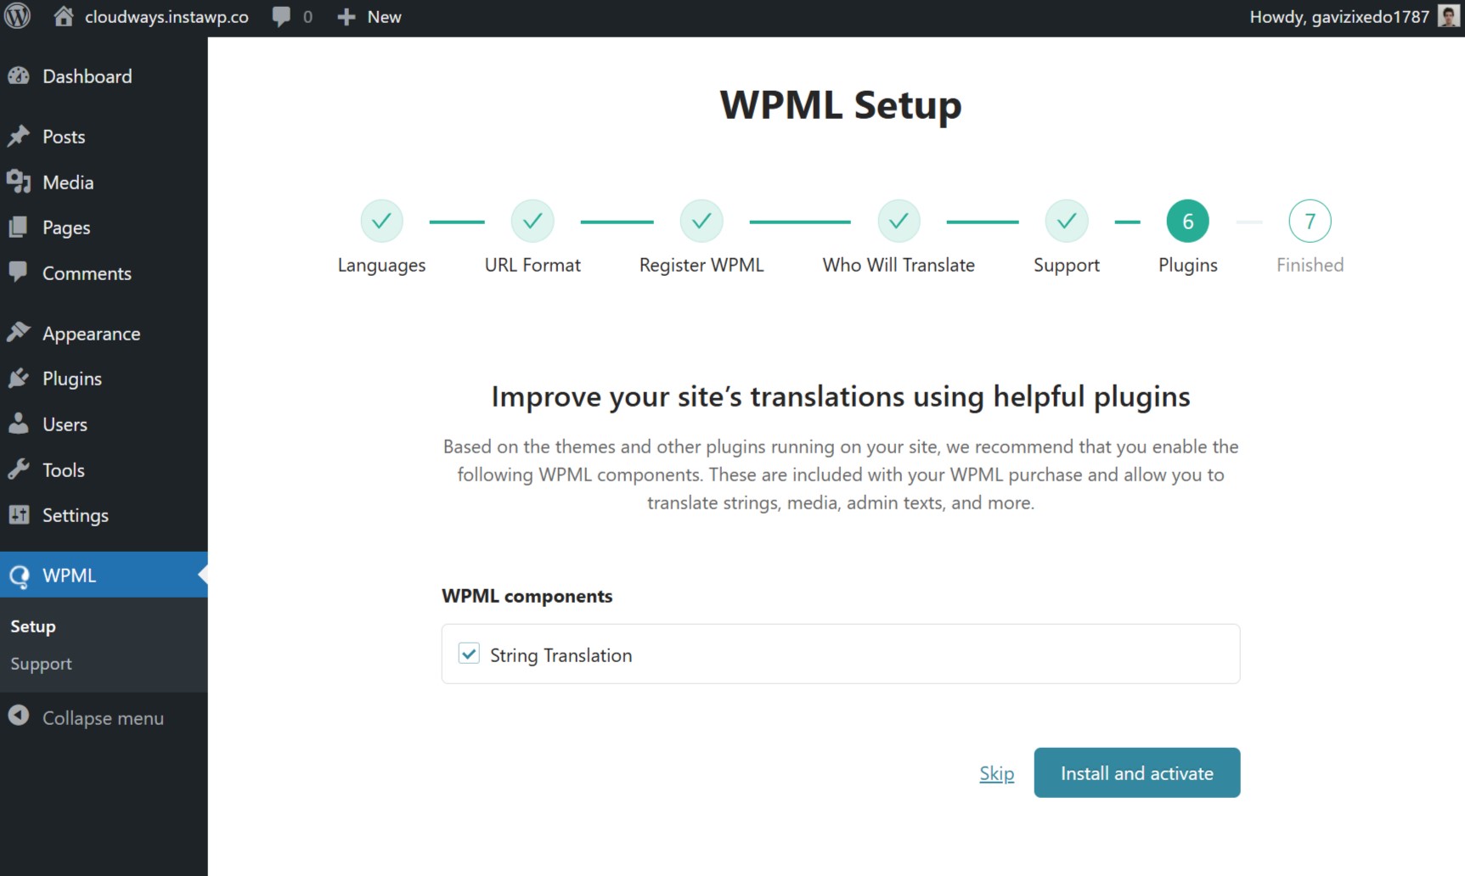Open the Tools menu
This screenshot has width=1465, height=876.
pos(104,470)
